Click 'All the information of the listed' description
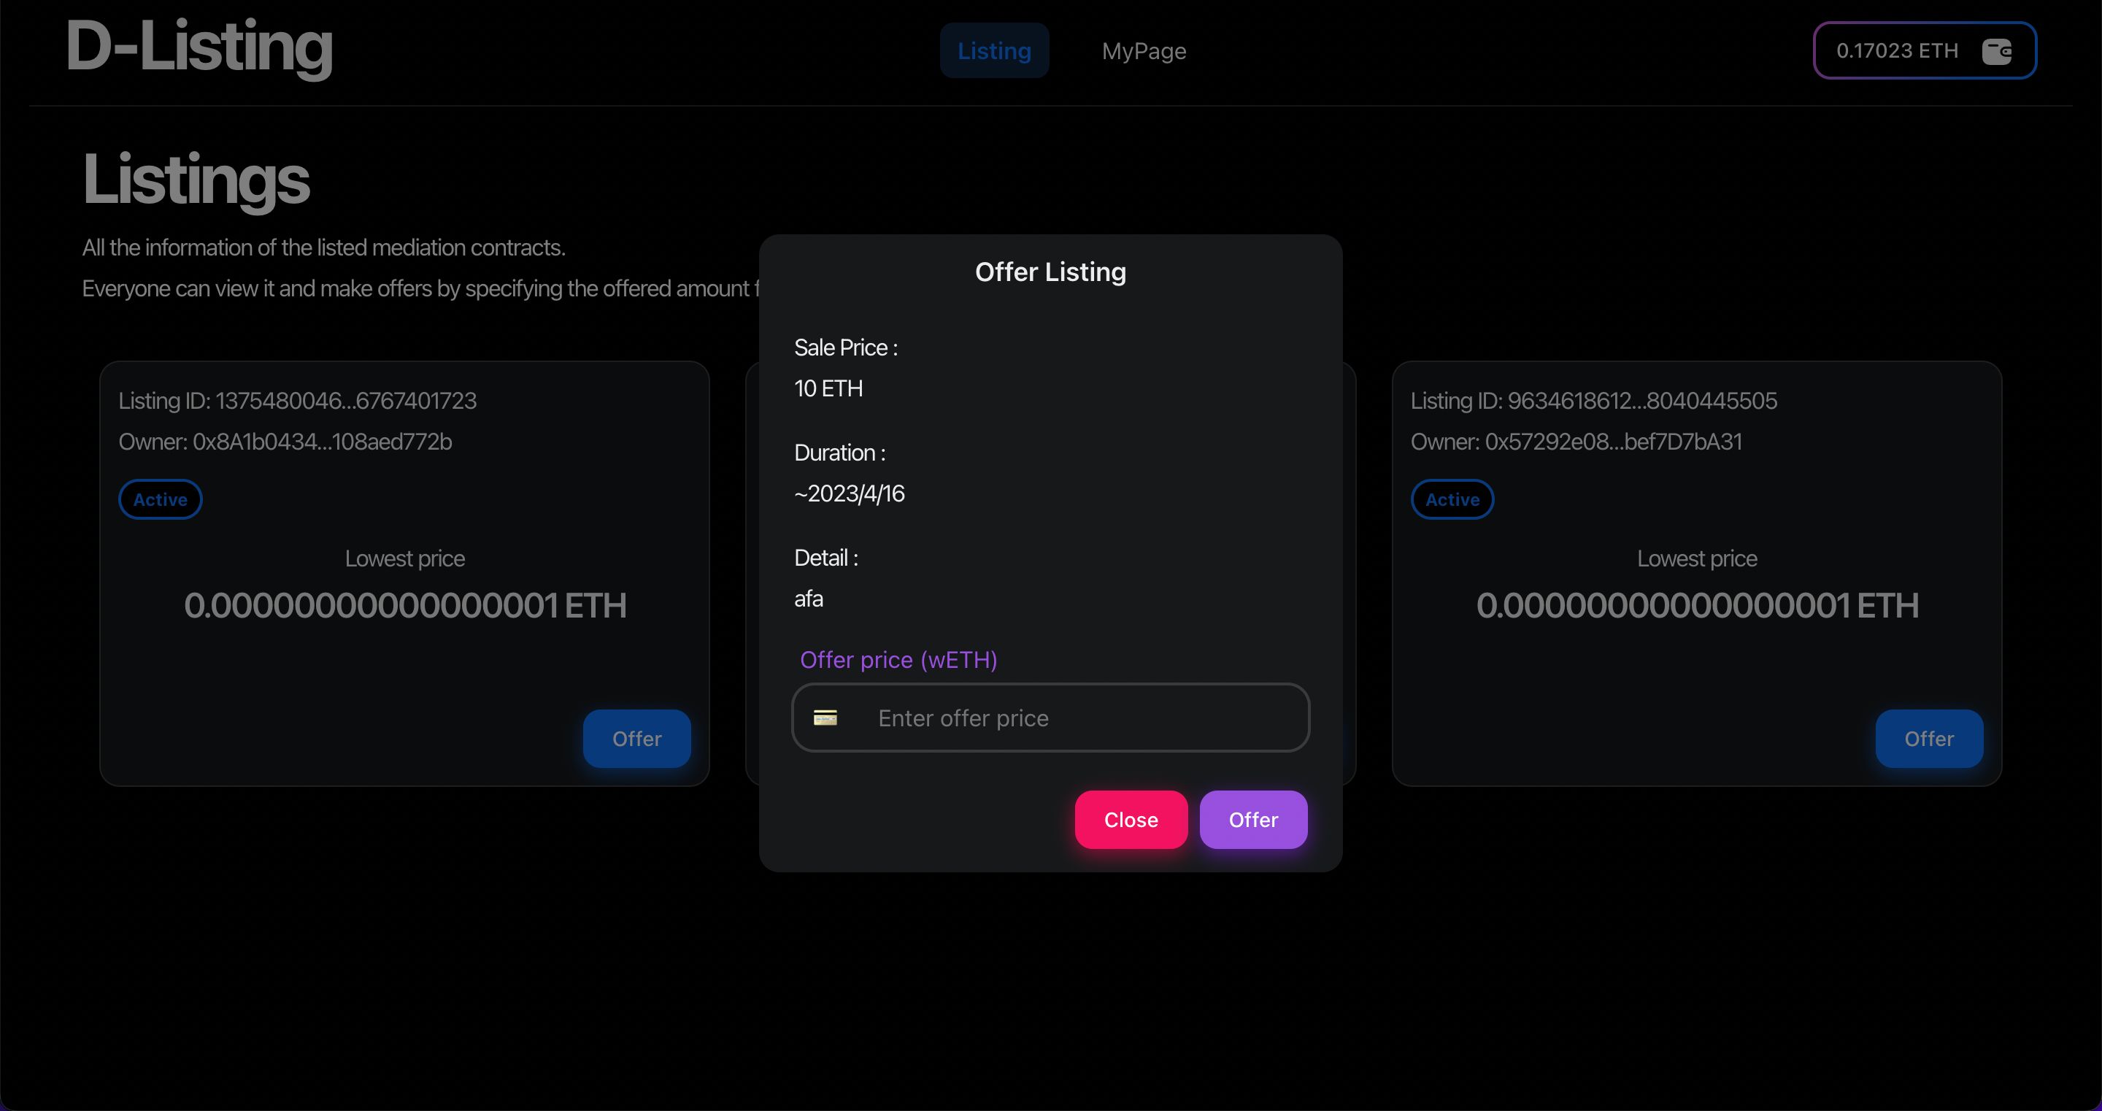2102x1111 pixels. point(323,247)
